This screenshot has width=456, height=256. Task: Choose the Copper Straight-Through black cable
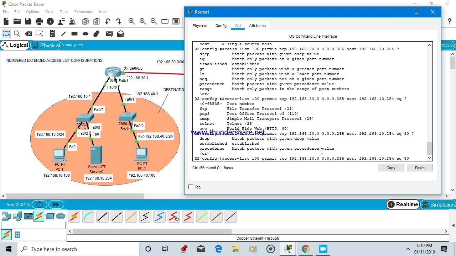point(102,217)
